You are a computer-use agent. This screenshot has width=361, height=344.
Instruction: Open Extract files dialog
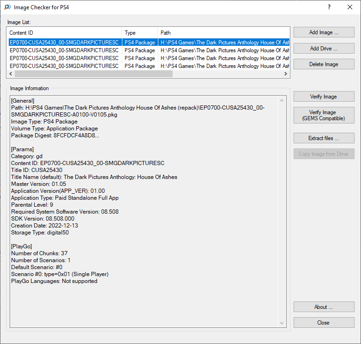point(324,138)
